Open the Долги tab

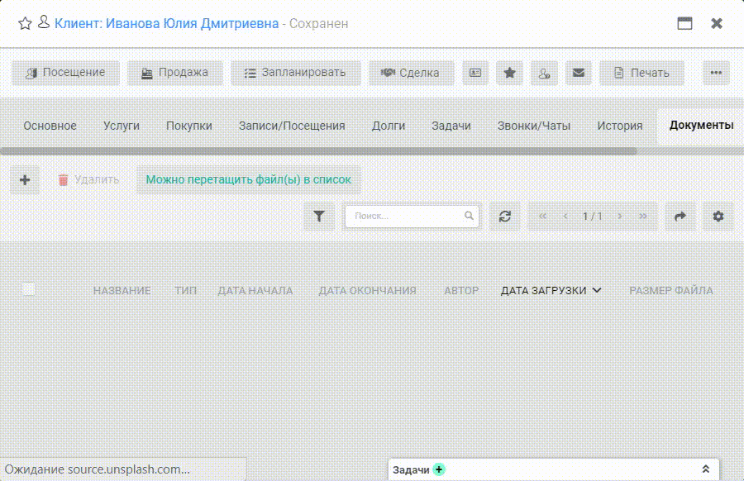tap(389, 126)
